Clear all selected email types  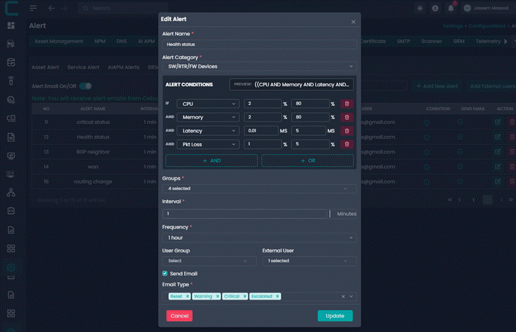(x=343, y=296)
